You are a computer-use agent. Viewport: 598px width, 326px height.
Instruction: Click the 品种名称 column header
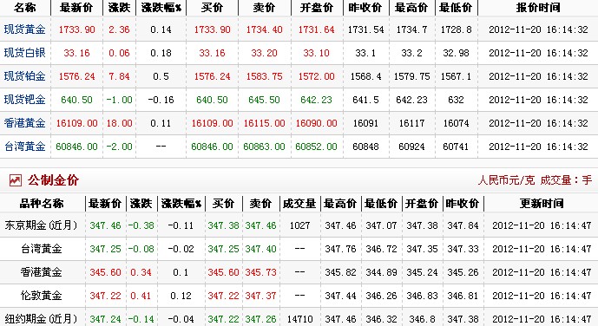42,204
